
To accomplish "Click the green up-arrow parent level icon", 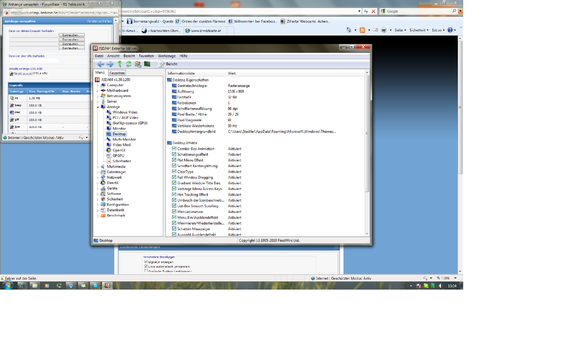I will 120,64.
